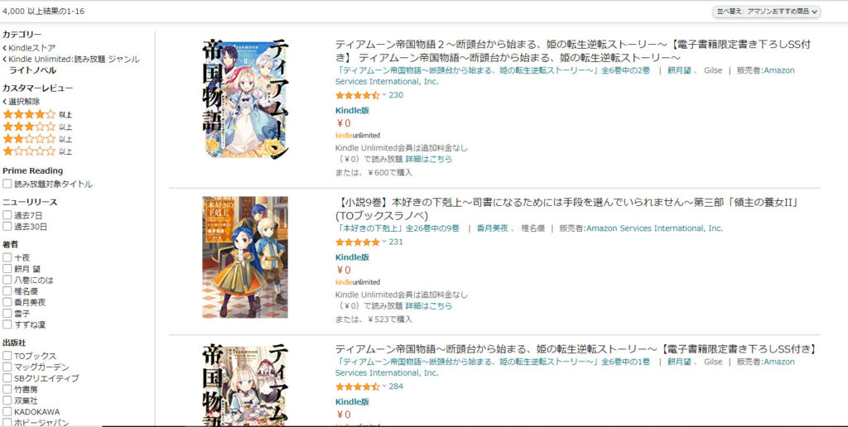Open the 本好きの下剋上 cover thumbnail

point(245,257)
